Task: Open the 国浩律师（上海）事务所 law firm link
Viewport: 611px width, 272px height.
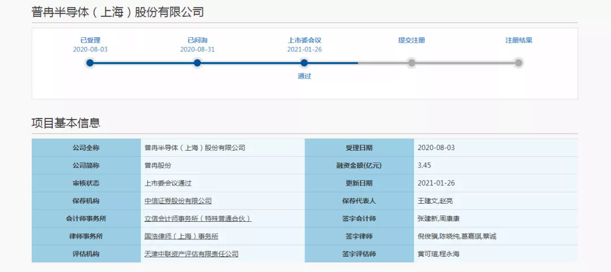Action: pyautogui.click(x=181, y=236)
